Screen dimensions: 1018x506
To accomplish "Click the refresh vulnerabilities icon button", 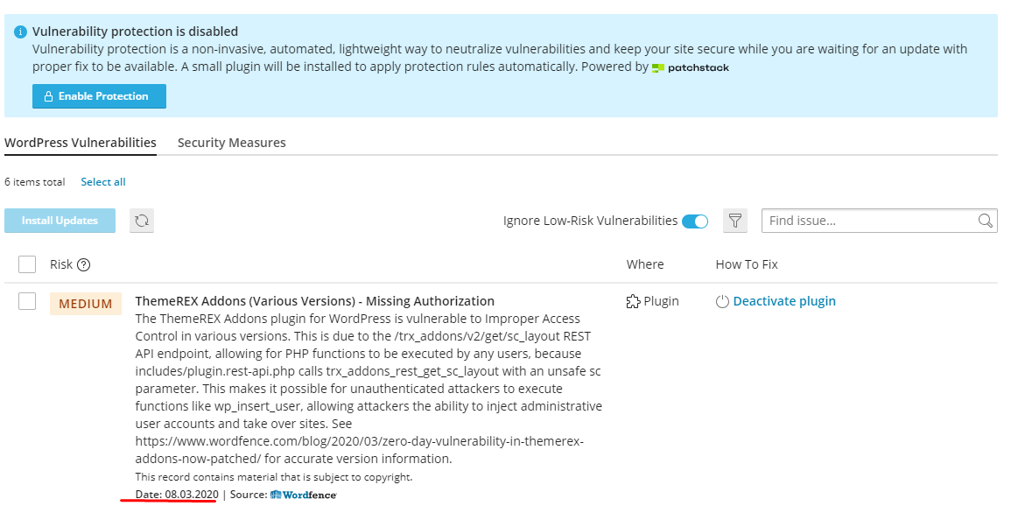I will [142, 221].
